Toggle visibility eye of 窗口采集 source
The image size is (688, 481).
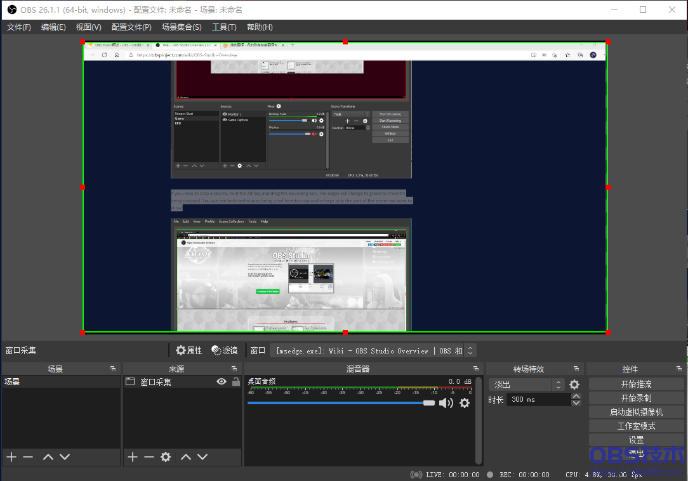point(222,382)
